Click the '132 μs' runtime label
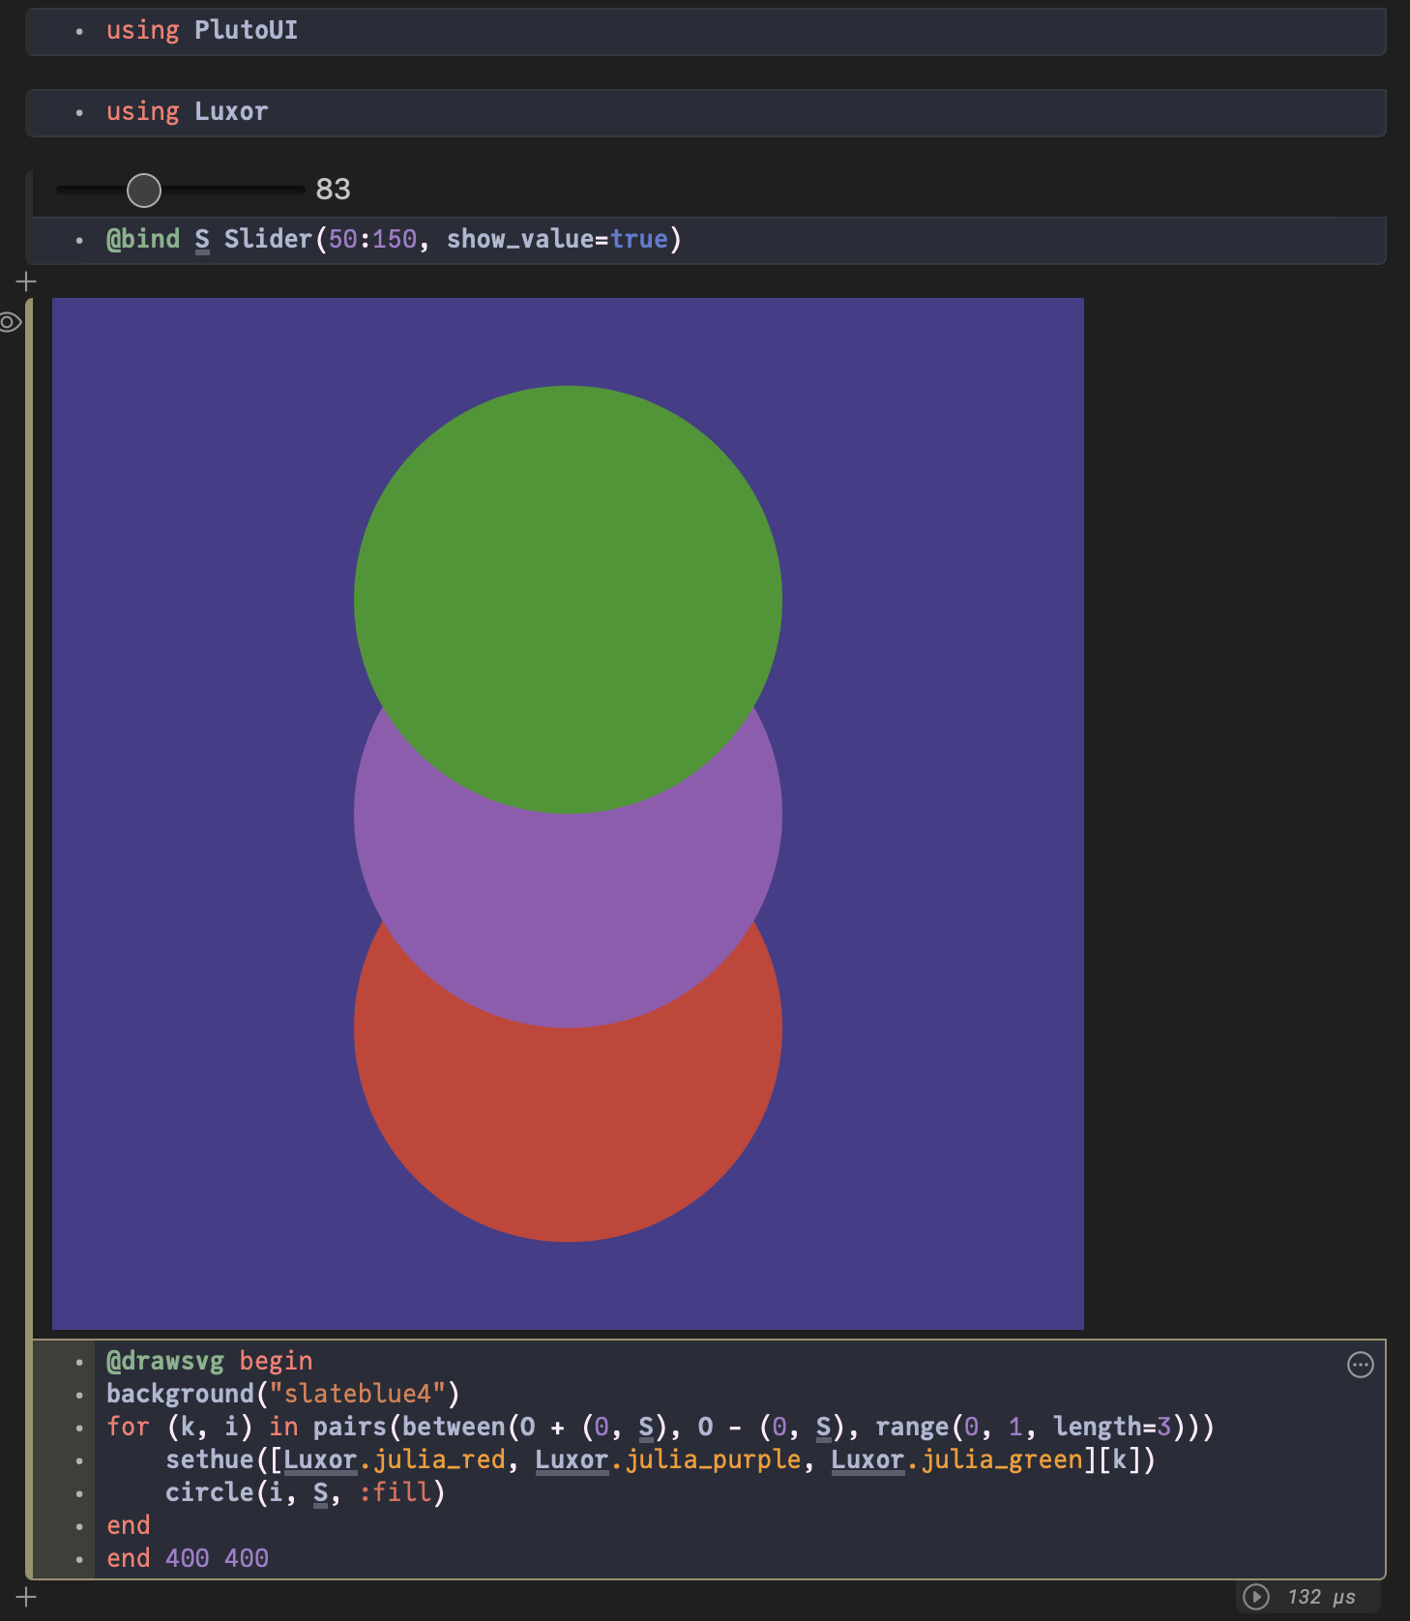1410x1621 pixels. tap(1321, 1597)
